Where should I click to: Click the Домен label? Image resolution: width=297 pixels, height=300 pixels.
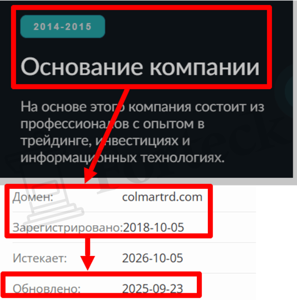33,197
